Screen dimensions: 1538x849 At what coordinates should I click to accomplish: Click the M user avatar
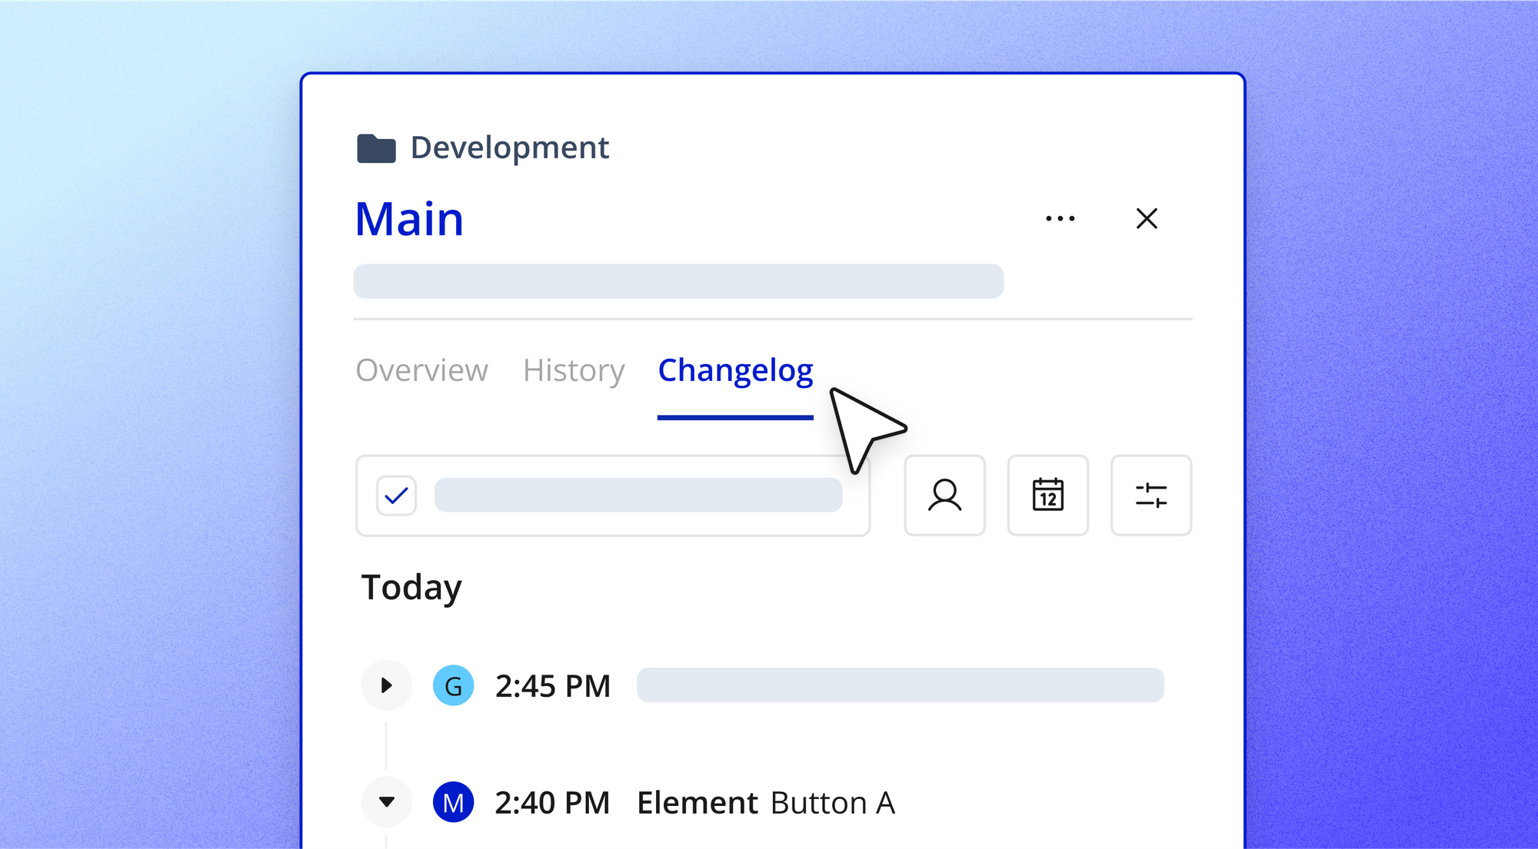[x=453, y=802]
